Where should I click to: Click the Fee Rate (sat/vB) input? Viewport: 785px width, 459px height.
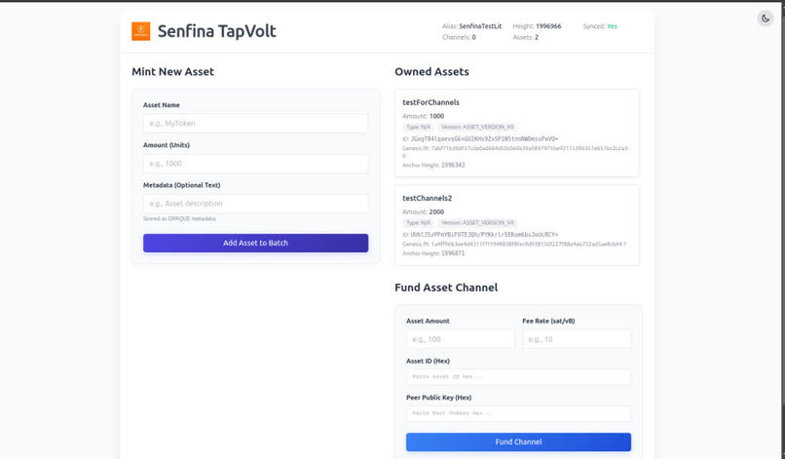pyautogui.click(x=577, y=339)
